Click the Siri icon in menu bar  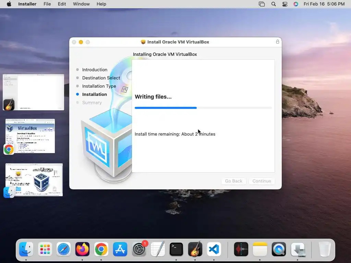[296, 4]
